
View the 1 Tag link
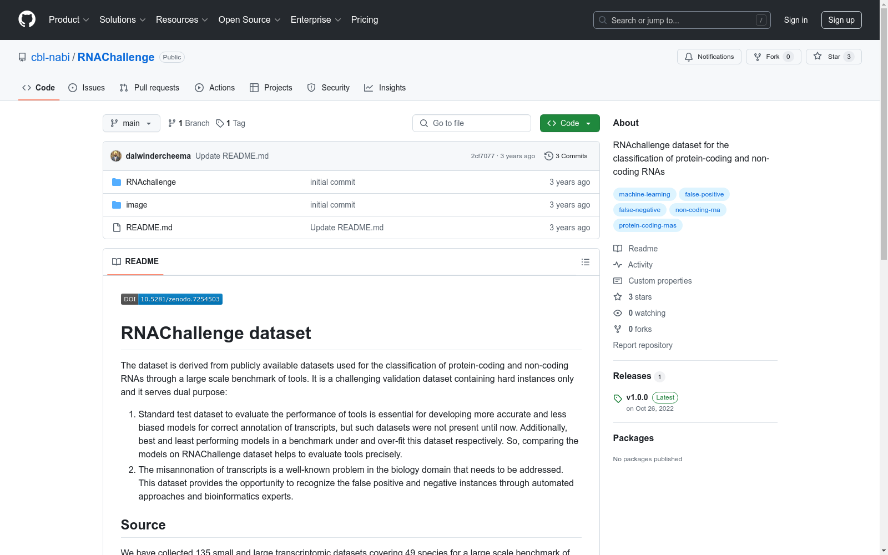click(x=230, y=123)
